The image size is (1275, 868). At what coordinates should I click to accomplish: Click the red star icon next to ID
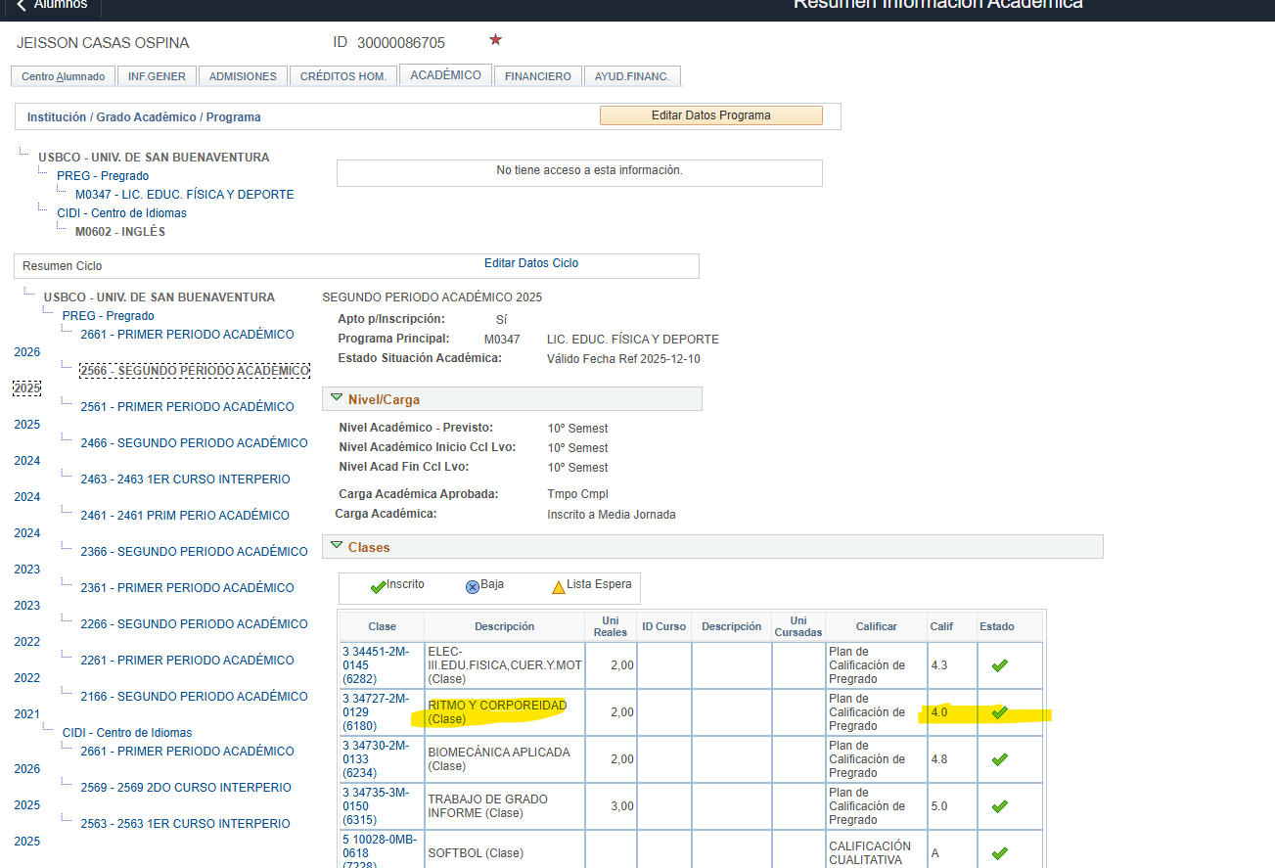(495, 40)
